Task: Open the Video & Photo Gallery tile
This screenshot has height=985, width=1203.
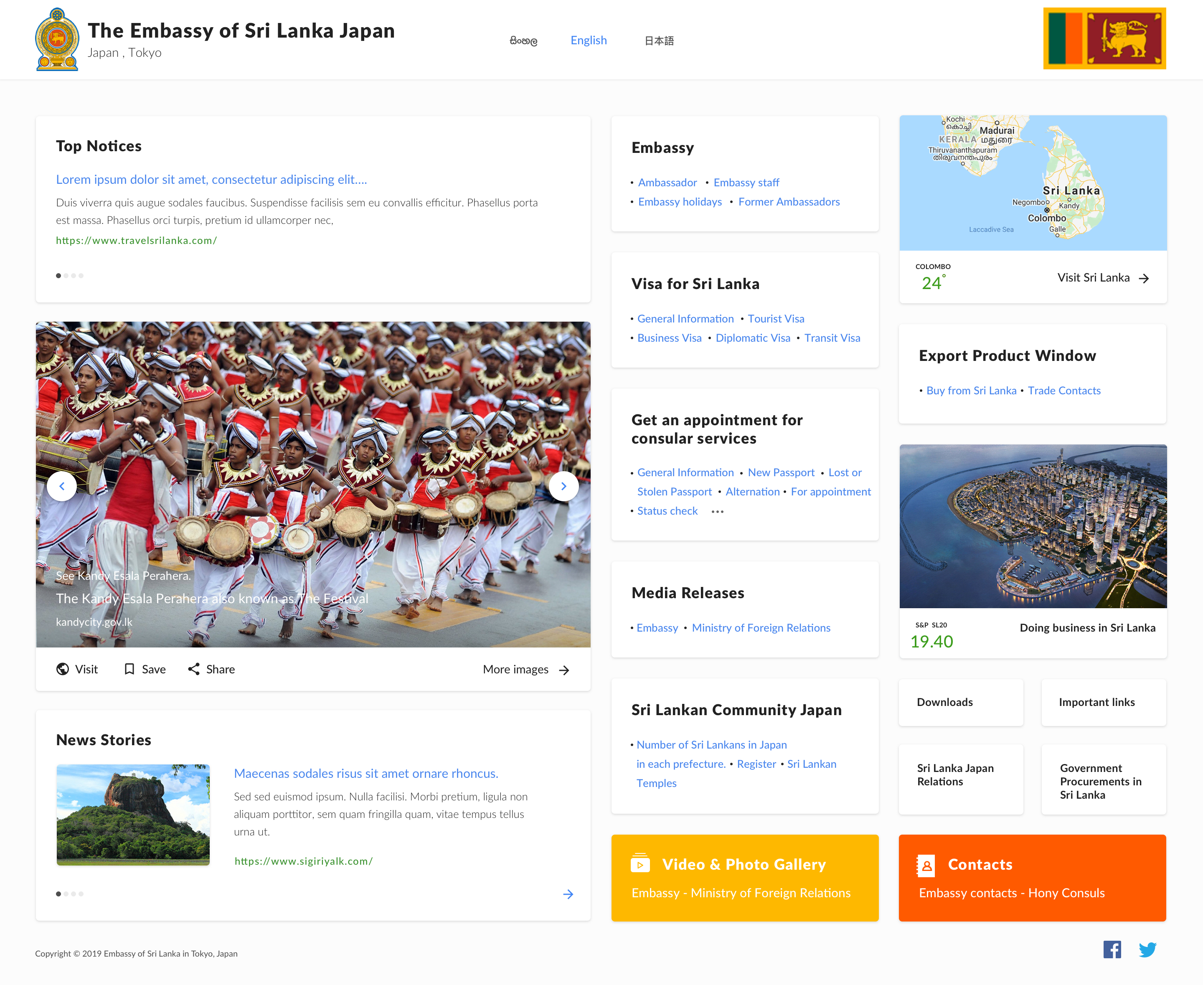Action: click(744, 877)
